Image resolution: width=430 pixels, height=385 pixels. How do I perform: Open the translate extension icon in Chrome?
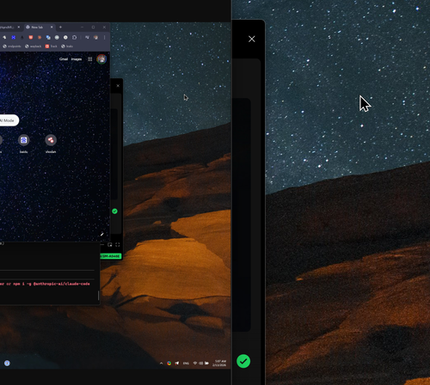[48, 38]
